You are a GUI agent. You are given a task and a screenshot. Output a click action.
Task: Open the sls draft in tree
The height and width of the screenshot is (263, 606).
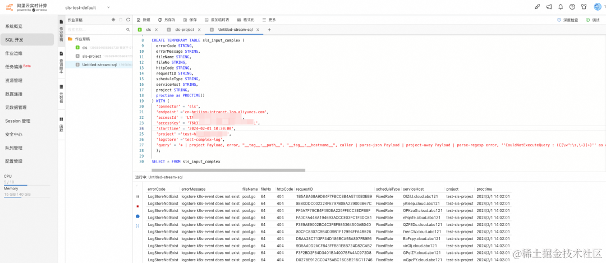click(85, 48)
